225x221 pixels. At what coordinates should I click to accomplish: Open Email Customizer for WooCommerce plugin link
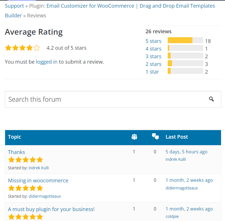click(90, 6)
